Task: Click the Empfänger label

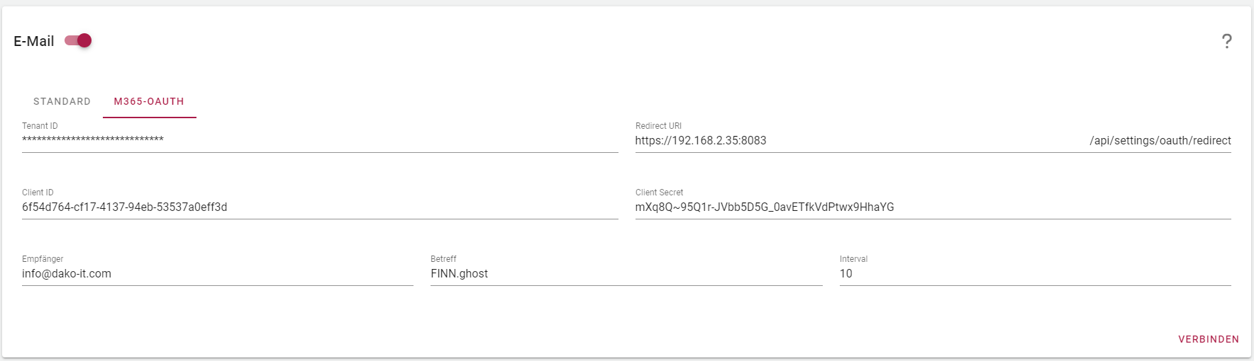Action: [x=43, y=259]
